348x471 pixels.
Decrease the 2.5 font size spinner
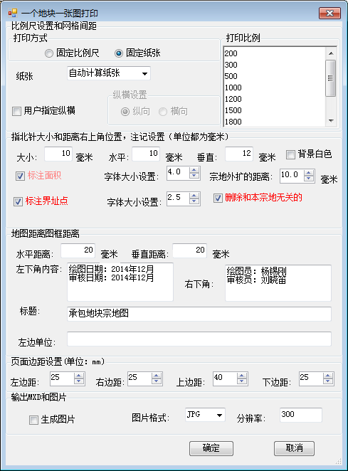194,202
